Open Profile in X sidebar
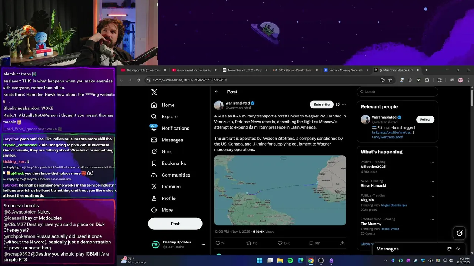The width and height of the screenshot is (474, 266). coord(163,198)
